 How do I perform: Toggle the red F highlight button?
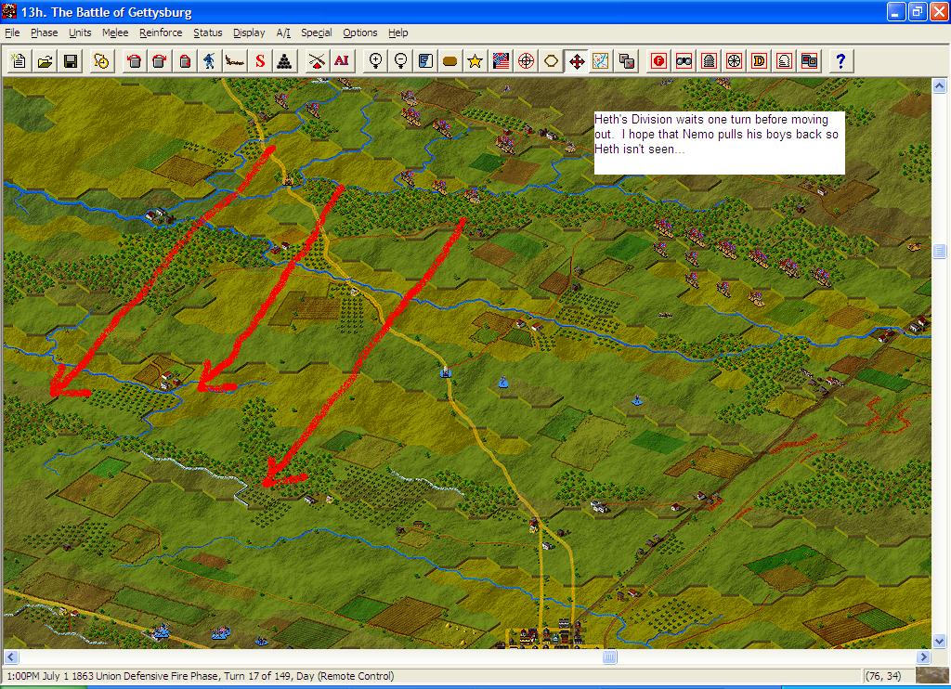[x=658, y=60]
